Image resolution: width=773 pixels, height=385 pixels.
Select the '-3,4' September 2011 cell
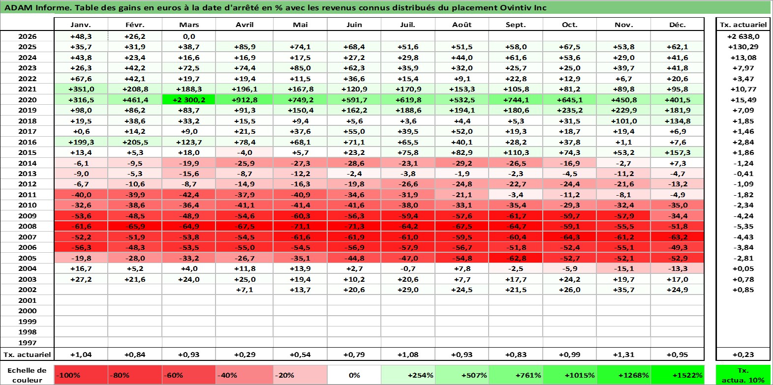(516, 195)
